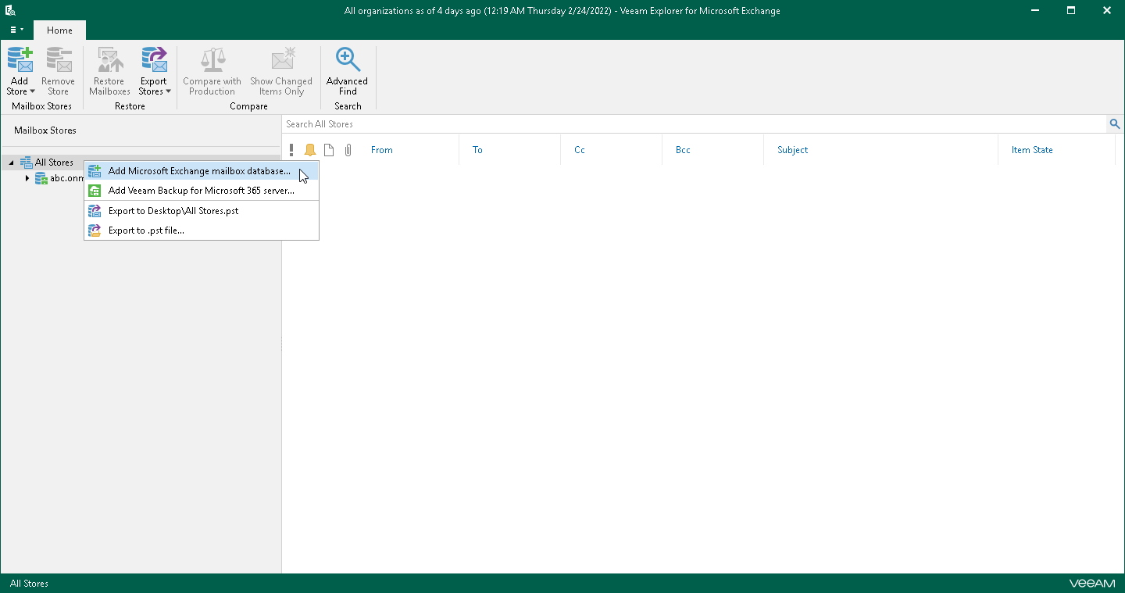Sort by the To column header

click(x=477, y=150)
